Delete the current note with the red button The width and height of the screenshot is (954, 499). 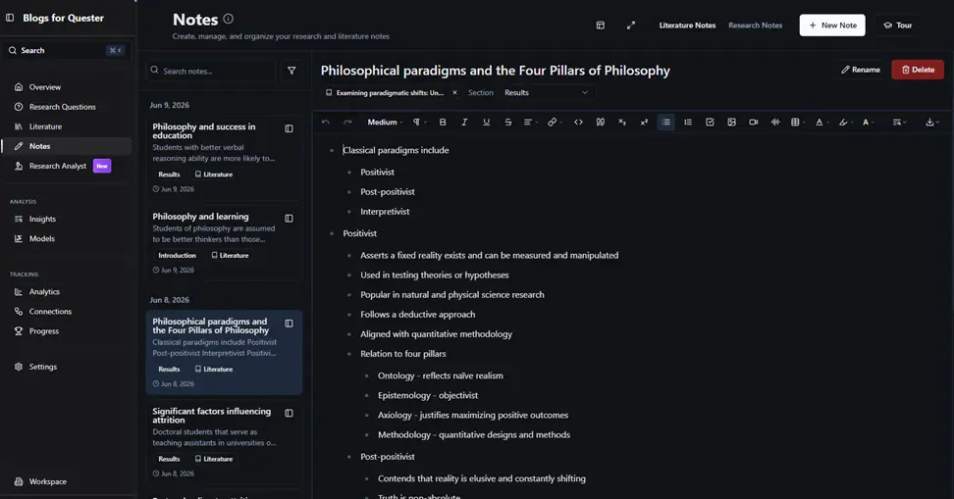tap(918, 70)
